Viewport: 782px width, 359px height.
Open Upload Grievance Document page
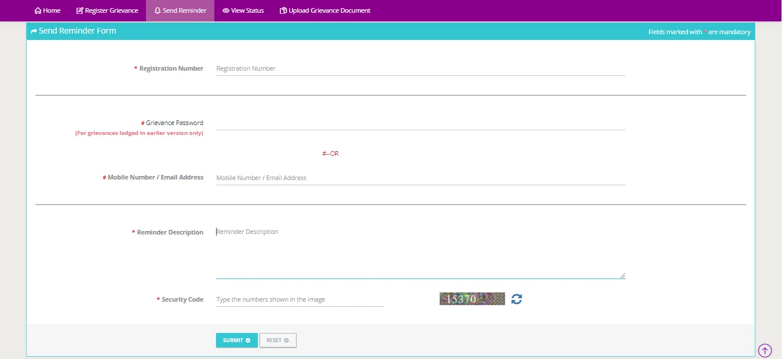click(325, 10)
